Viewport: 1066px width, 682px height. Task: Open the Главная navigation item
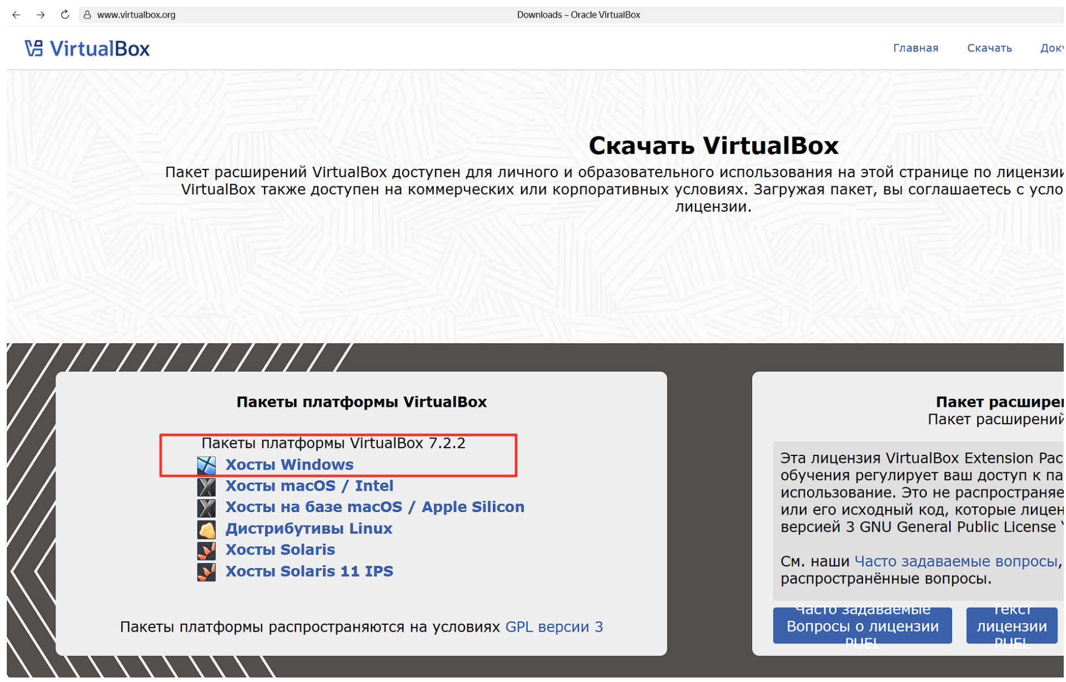click(x=915, y=48)
